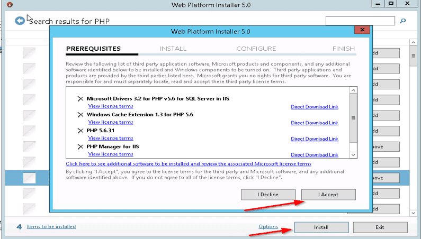Switch to the PREREQUISITES step tab
The width and height of the screenshot is (421, 239).
[x=93, y=49]
